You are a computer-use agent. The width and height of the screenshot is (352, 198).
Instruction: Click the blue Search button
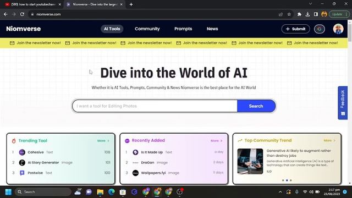coord(256,106)
